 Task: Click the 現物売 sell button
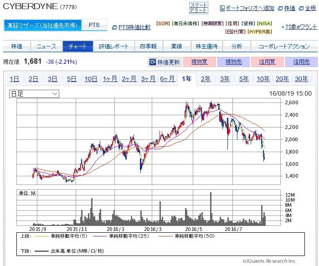click(233, 62)
